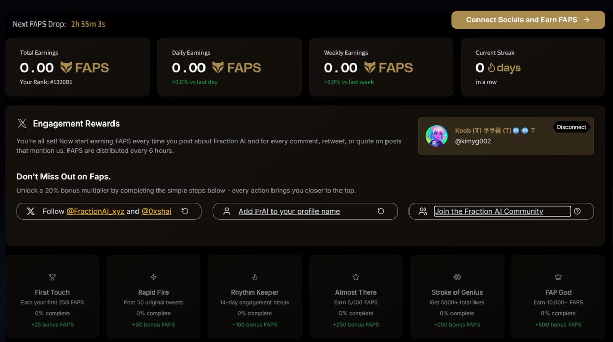The height and width of the screenshot is (342, 613).
Task: Click the next drop timer 2h 55m 3s
Action: pos(88,24)
